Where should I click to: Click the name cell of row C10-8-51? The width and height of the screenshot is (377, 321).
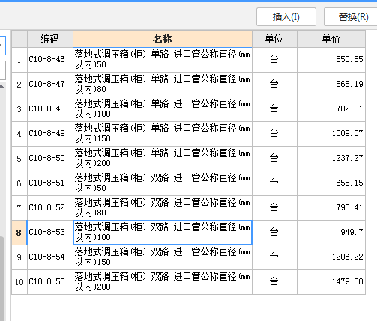coord(163,183)
